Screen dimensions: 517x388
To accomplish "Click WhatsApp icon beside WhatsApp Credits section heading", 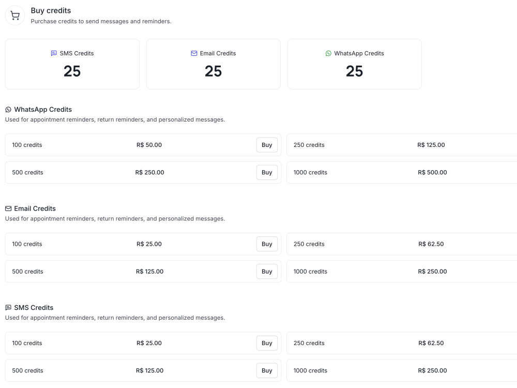I will click(x=8, y=110).
